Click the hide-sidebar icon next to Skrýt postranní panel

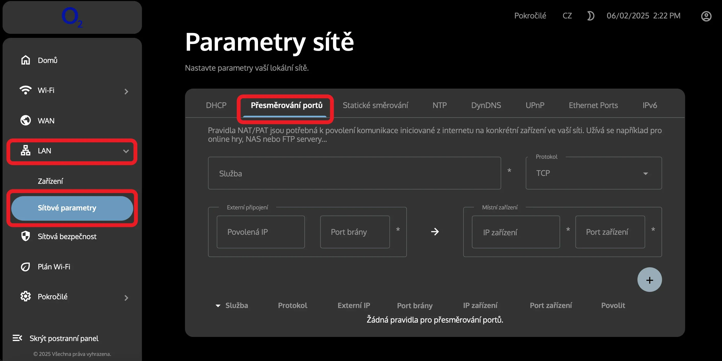[17, 338]
